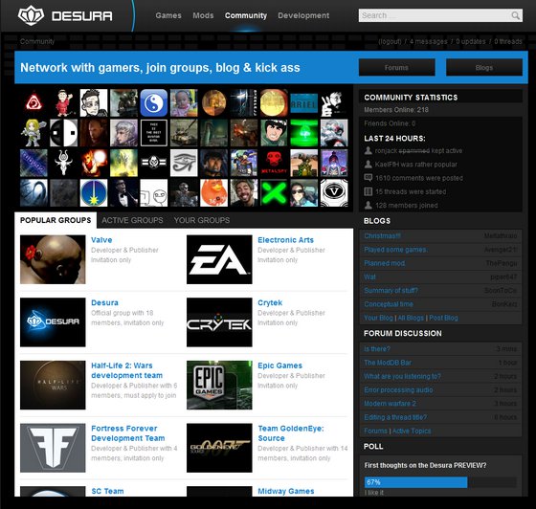Image resolution: width=536 pixels, height=509 pixels.
Task: Open the yin-yang avatar profile
Action: 154,102
